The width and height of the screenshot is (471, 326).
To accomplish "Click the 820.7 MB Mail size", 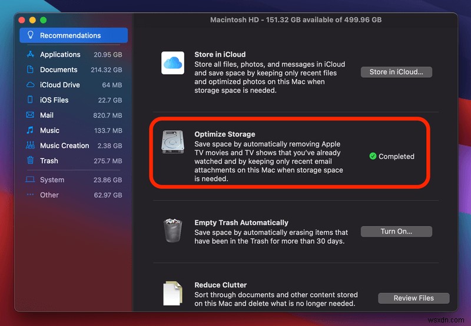I will coord(108,116).
